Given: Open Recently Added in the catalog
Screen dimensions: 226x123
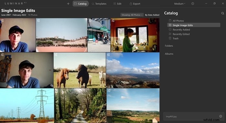Looking at the screenshot, I should click(x=181, y=30).
